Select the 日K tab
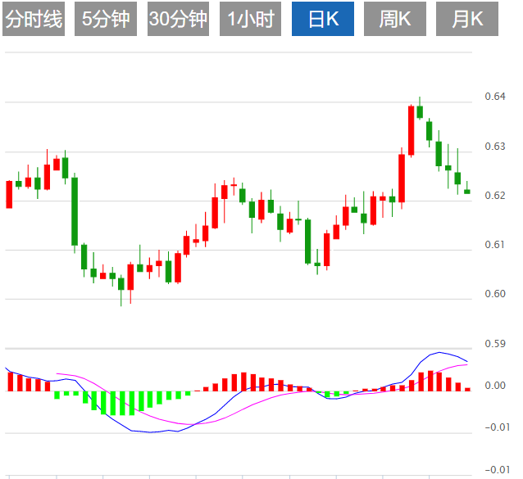The image size is (523, 479). point(323,19)
